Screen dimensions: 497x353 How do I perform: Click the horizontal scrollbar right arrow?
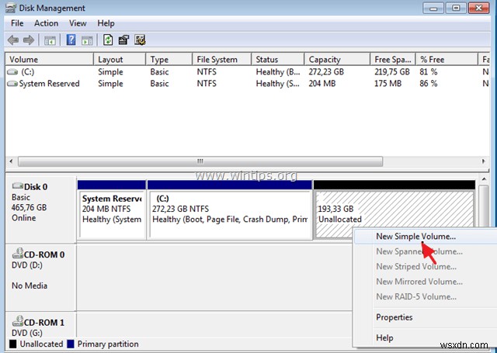pyautogui.click(x=483, y=161)
